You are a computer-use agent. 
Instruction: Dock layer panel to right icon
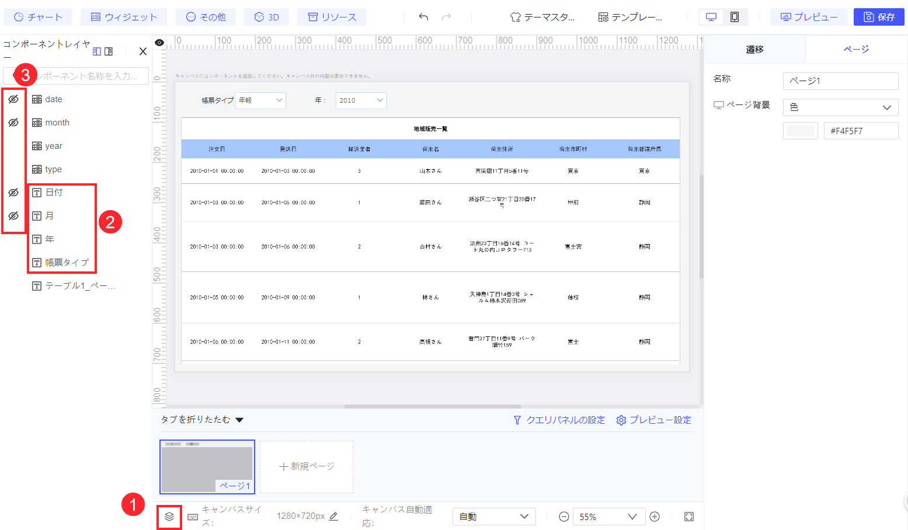[109, 51]
